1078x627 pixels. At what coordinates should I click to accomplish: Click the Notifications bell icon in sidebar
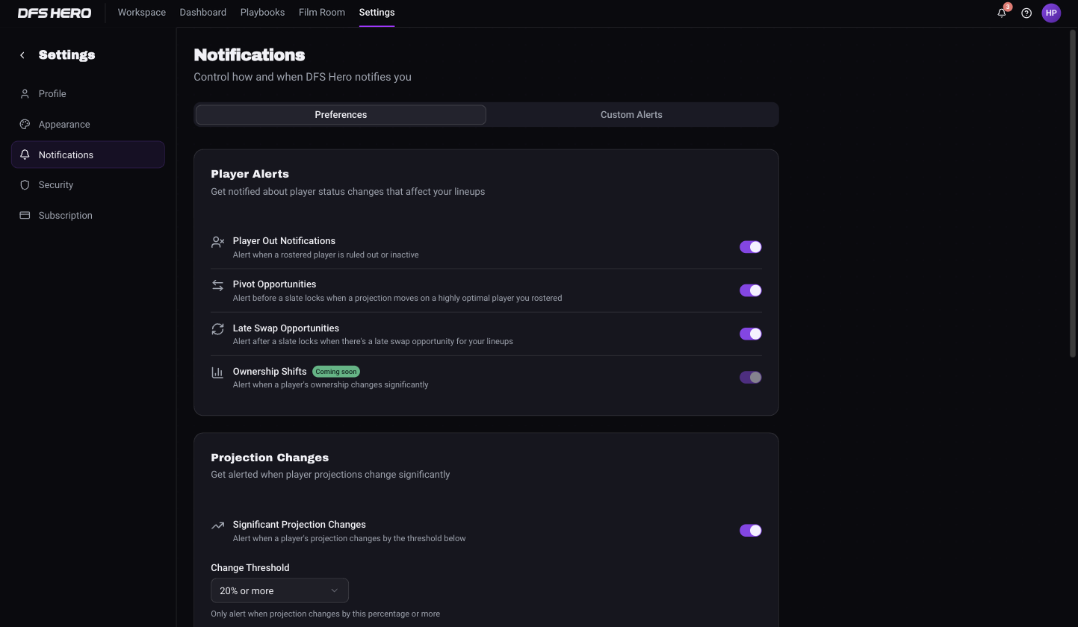pyautogui.click(x=25, y=155)
